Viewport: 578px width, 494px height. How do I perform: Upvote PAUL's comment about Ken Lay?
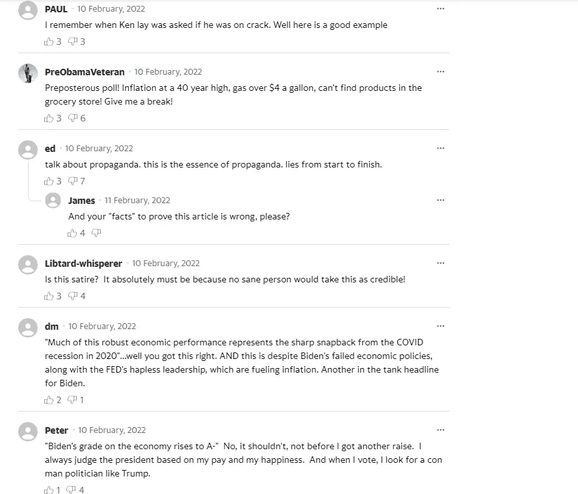pos(49,41)
